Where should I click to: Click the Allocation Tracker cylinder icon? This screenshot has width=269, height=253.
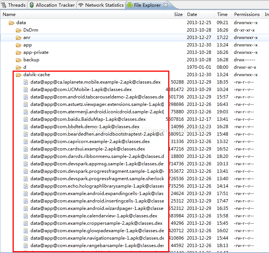[31, 5]
